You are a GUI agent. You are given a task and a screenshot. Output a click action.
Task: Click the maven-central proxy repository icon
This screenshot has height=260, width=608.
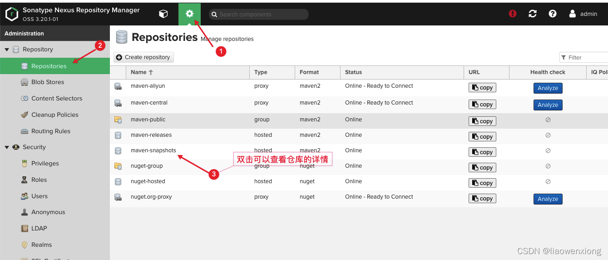[x=118, y=103]
